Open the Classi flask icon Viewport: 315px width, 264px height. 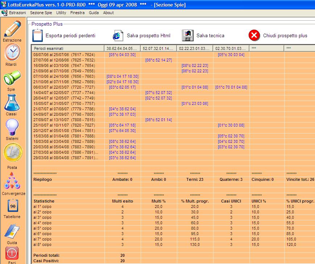12,103
